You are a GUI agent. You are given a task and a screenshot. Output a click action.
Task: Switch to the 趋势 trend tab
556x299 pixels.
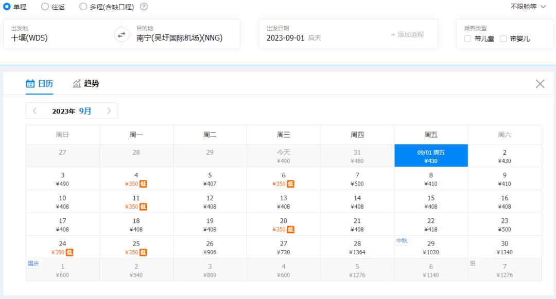[x=86, y=84]
